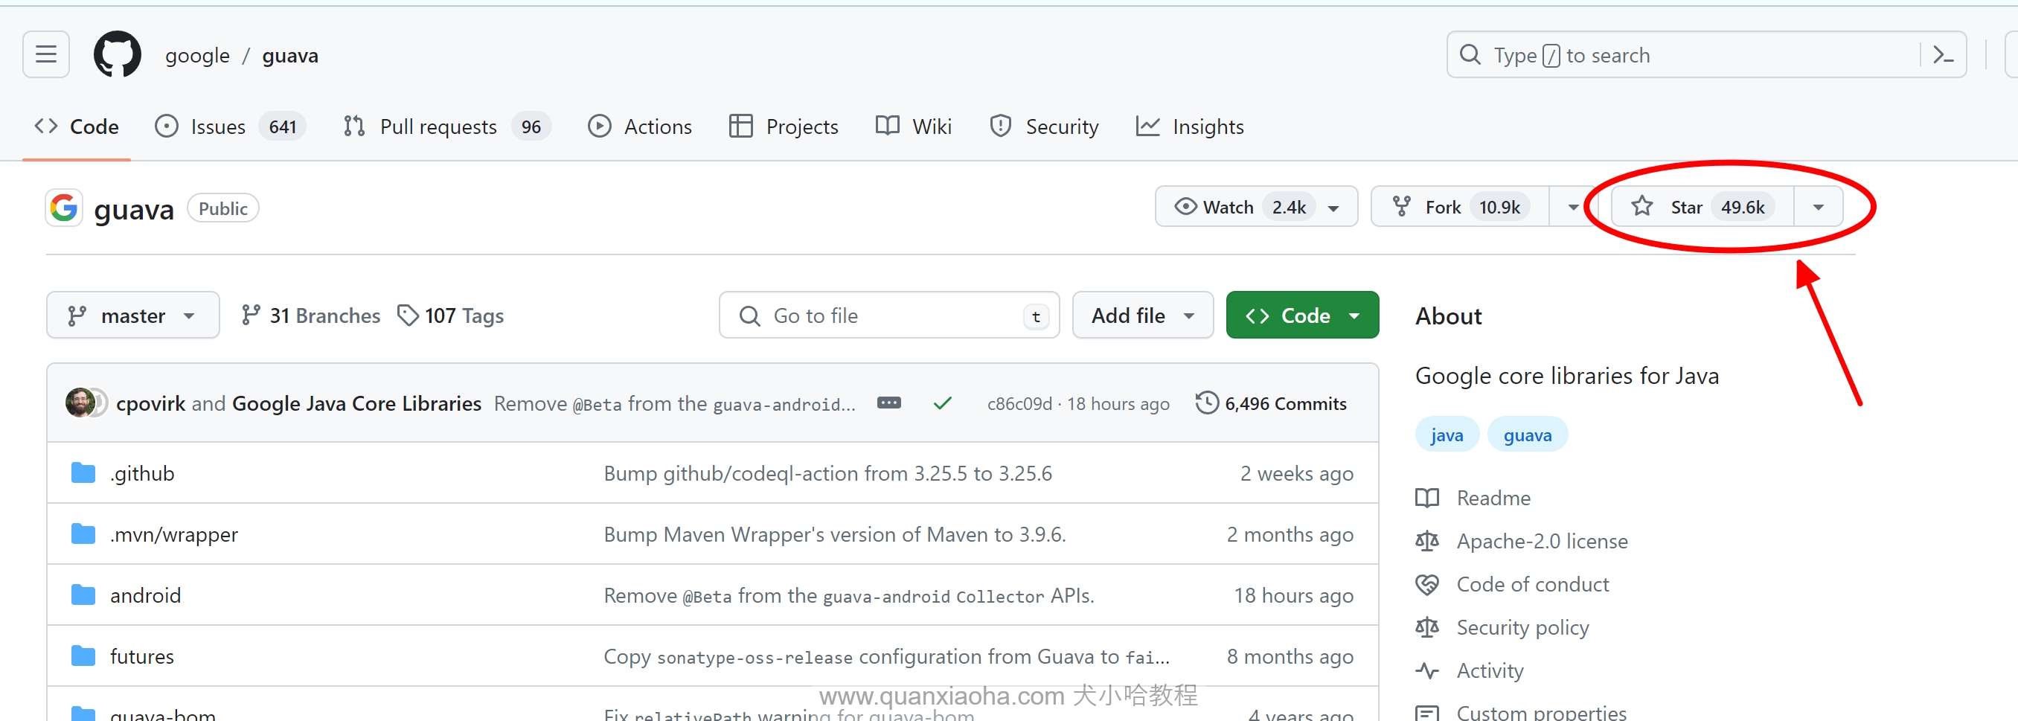2018x721 pixels.
Task: Expand the Star lists dropdown arrow
Action: click(1819, 207)
